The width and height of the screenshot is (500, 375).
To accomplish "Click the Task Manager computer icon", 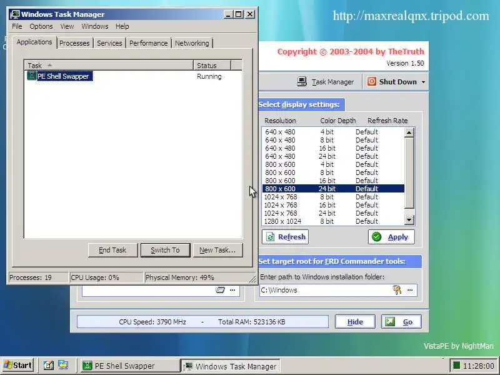I will click(x=302, y=82).
